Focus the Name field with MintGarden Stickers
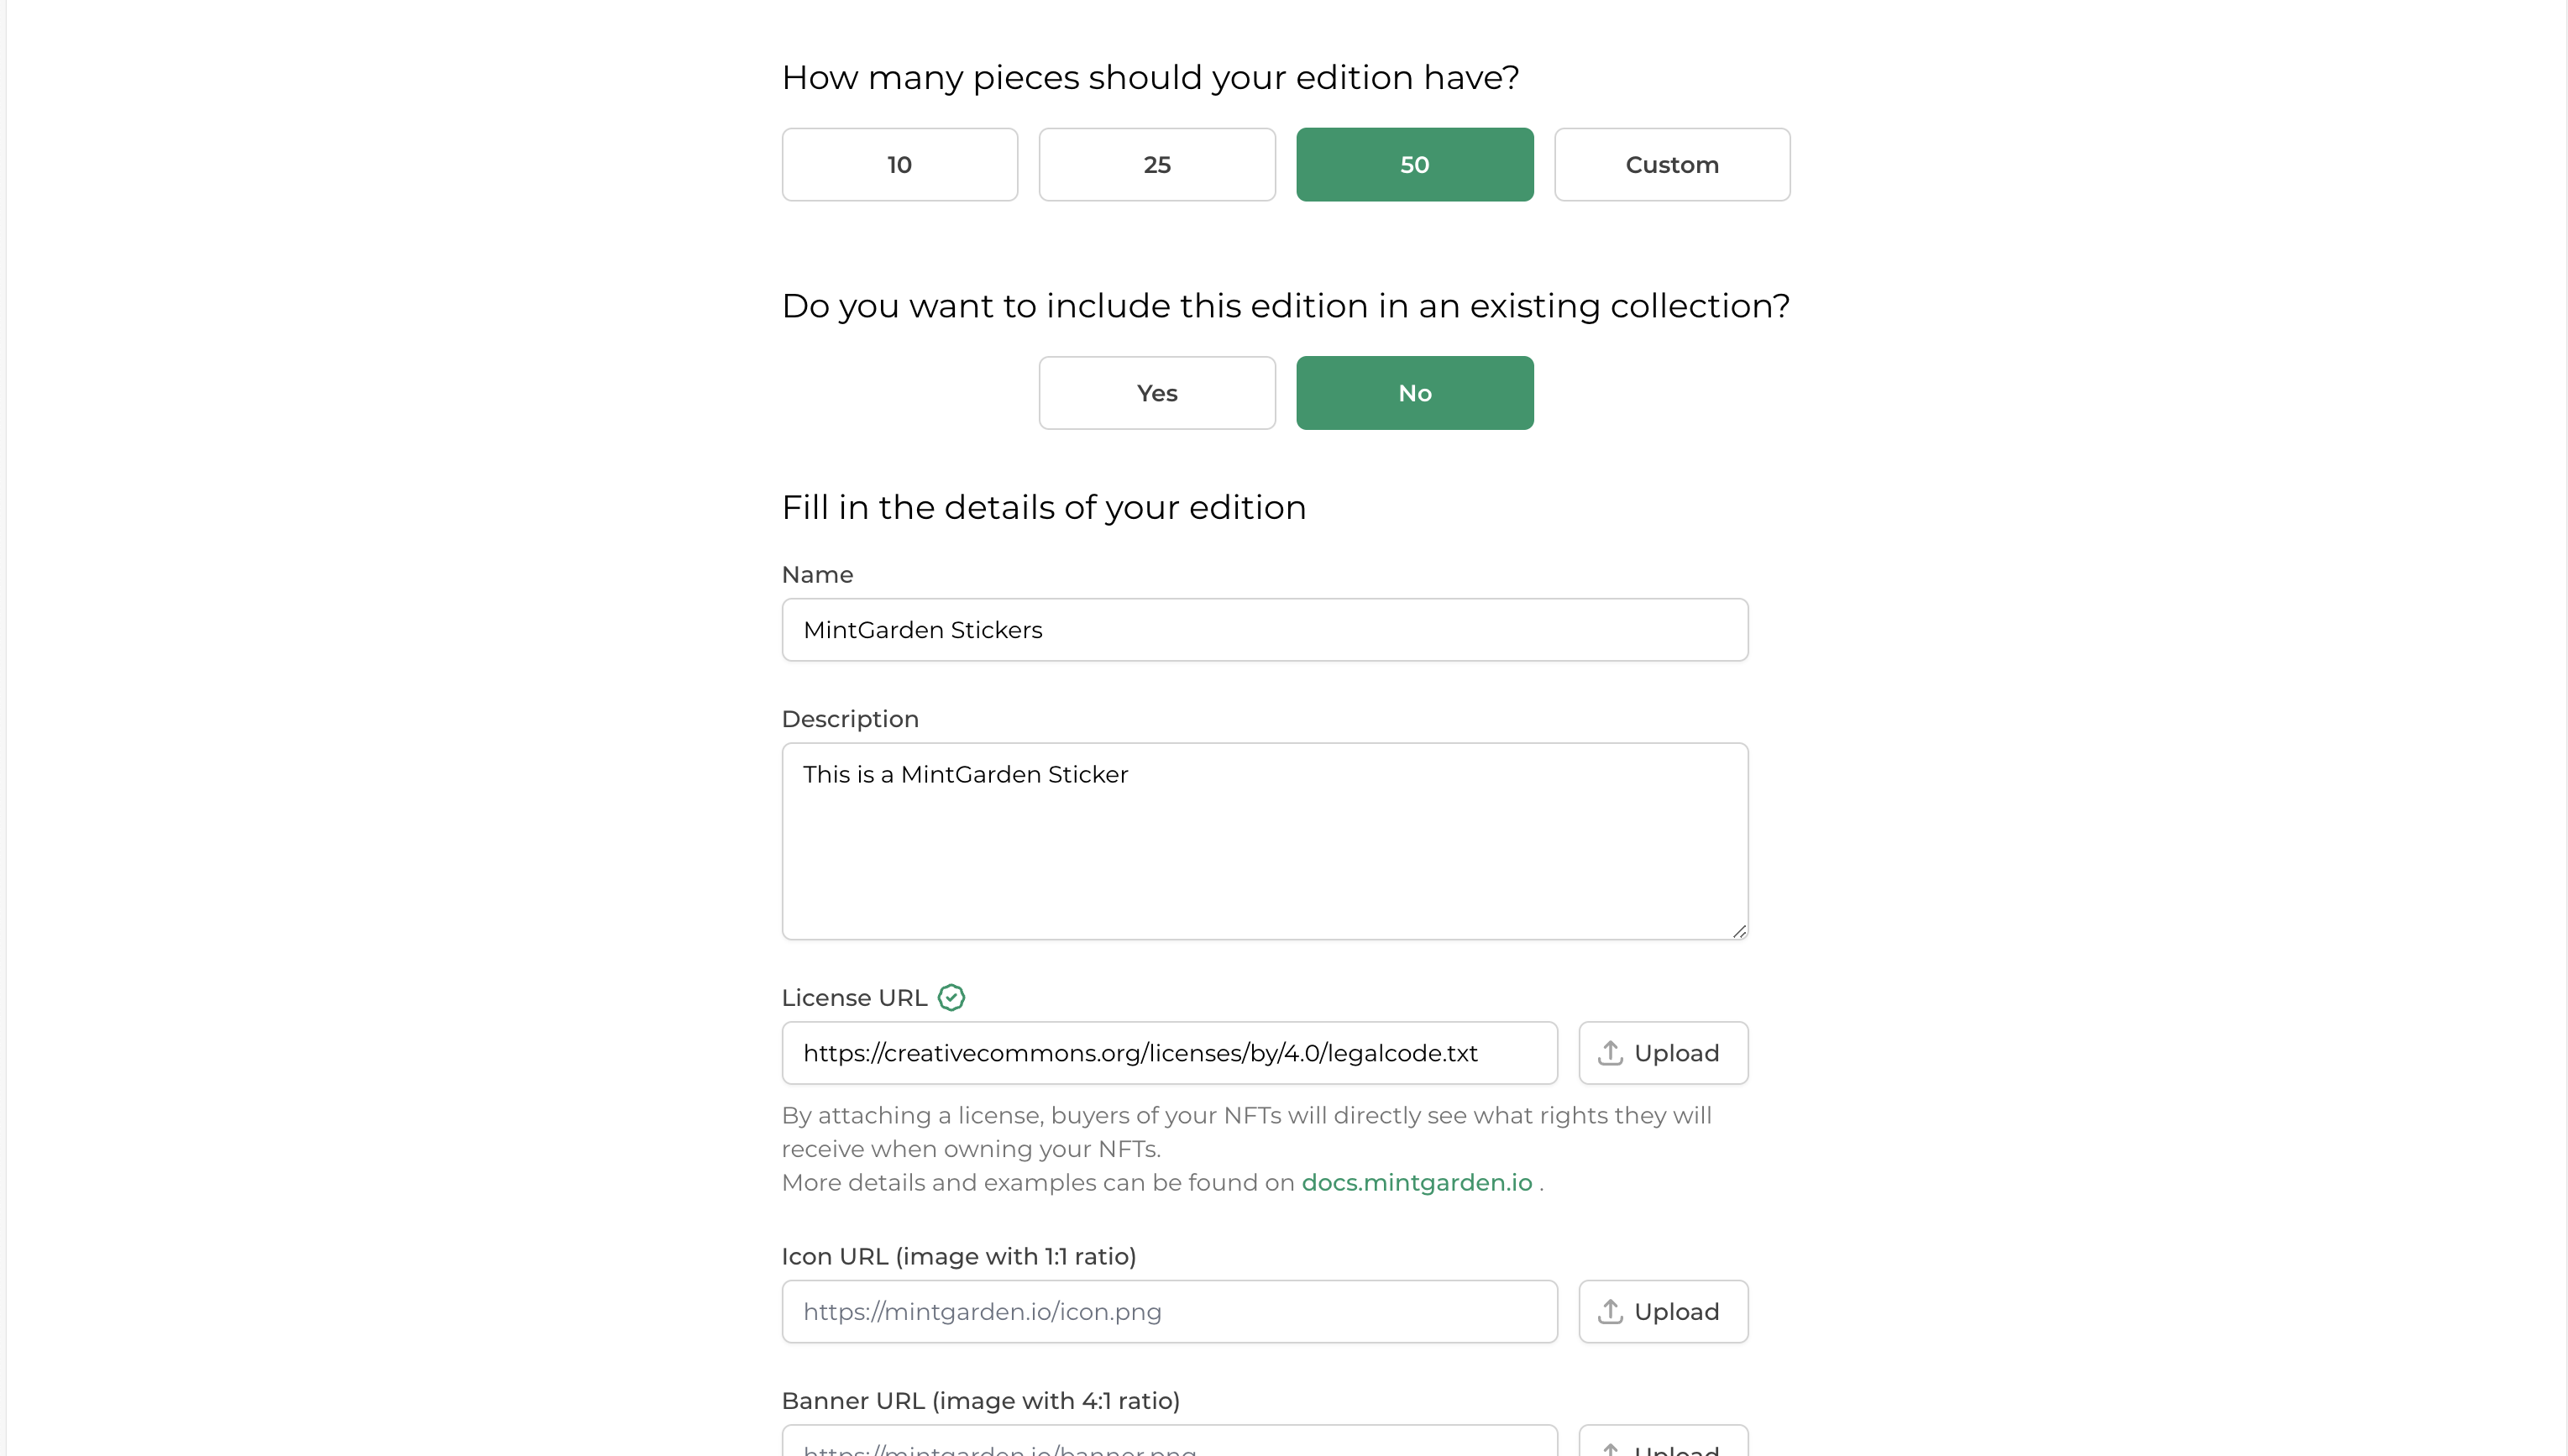Viewport: 2568px width, 1456px height. (x=1264, y=630)
